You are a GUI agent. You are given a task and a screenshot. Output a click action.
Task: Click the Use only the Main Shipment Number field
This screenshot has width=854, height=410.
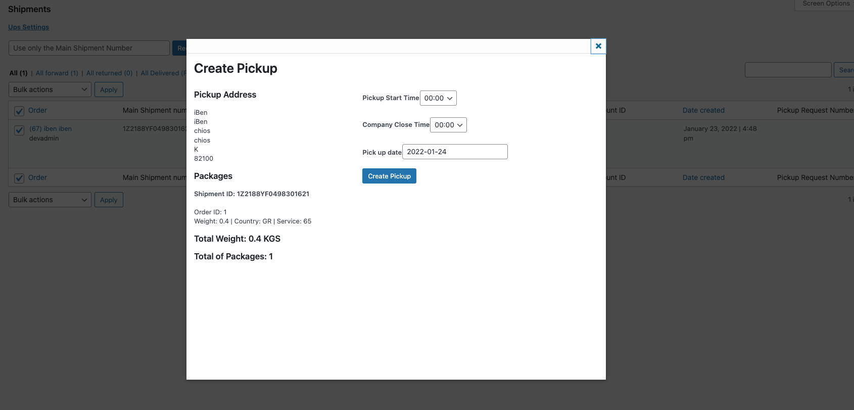pos(89,48)
